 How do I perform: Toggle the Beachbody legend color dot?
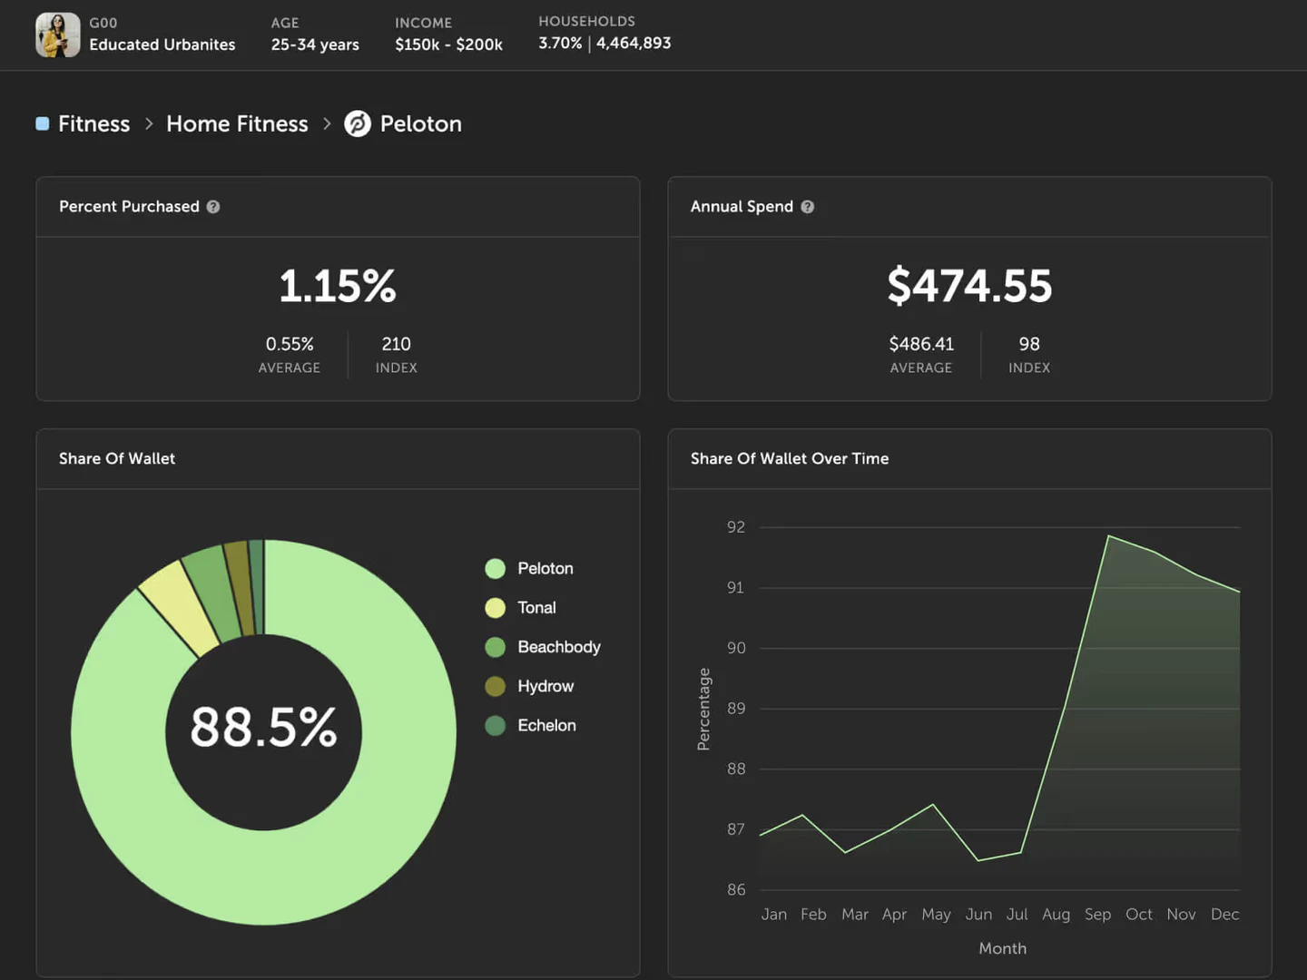(x=495, y=647)
